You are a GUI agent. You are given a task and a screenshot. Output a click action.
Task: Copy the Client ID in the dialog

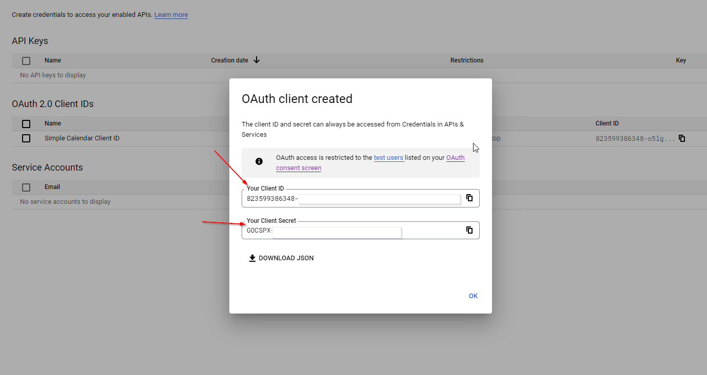point(469,198)
